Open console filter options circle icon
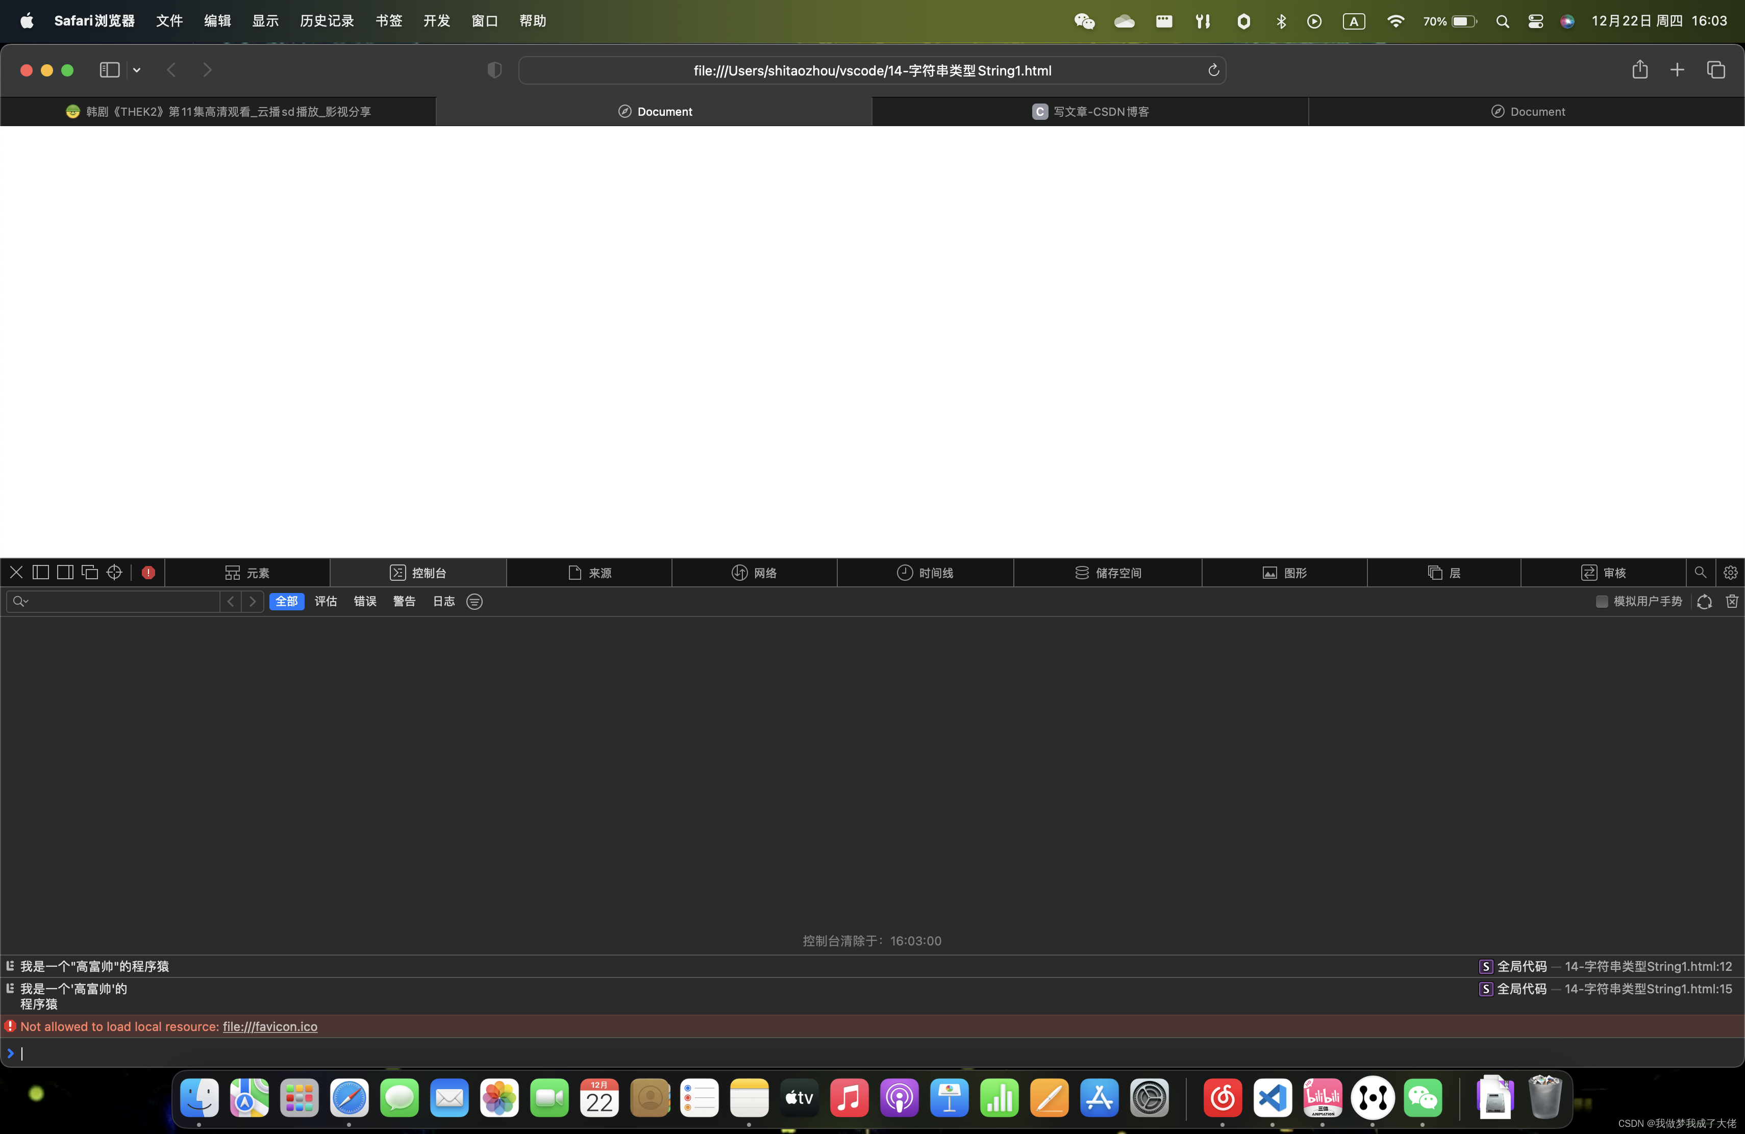 475,602
